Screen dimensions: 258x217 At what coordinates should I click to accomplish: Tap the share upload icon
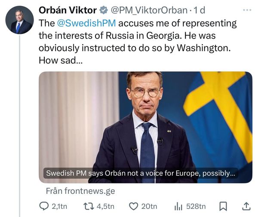pyautogui.click(x=246, y=207)
